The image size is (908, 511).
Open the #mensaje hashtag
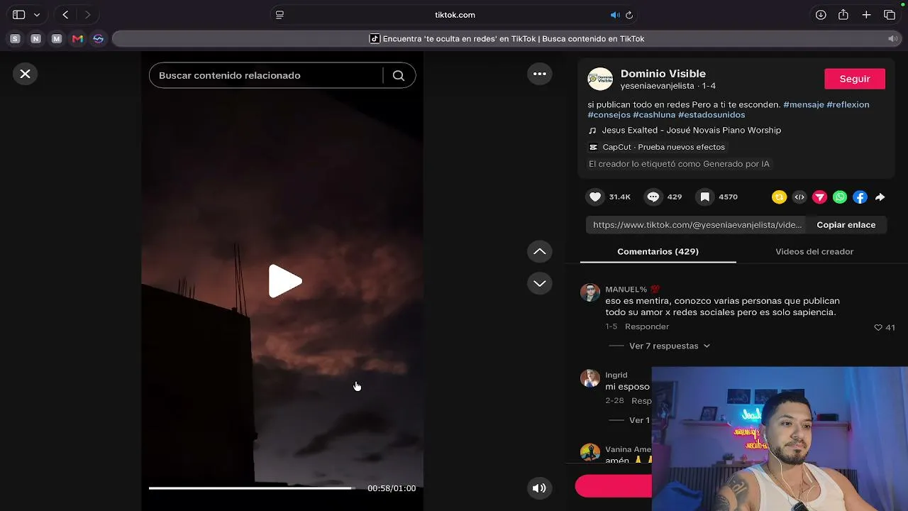[804, 104]
